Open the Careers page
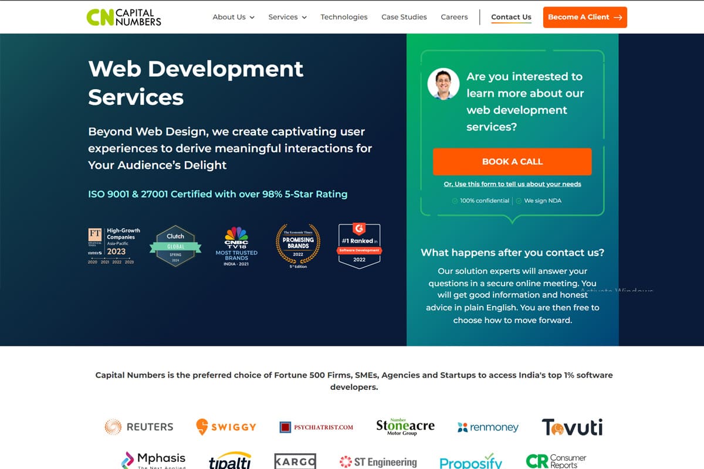The image size is (704, 469). pyautogui.click(x=454, y=17)
